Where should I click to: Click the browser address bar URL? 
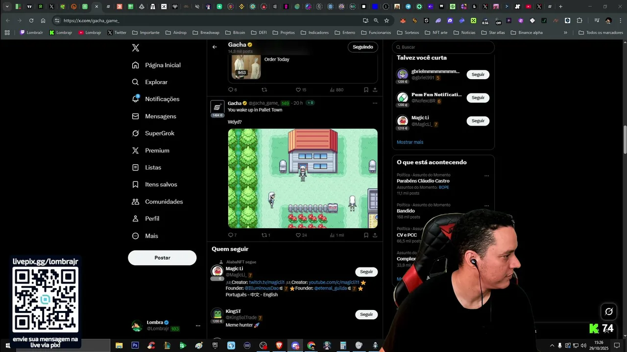point(91,21)
